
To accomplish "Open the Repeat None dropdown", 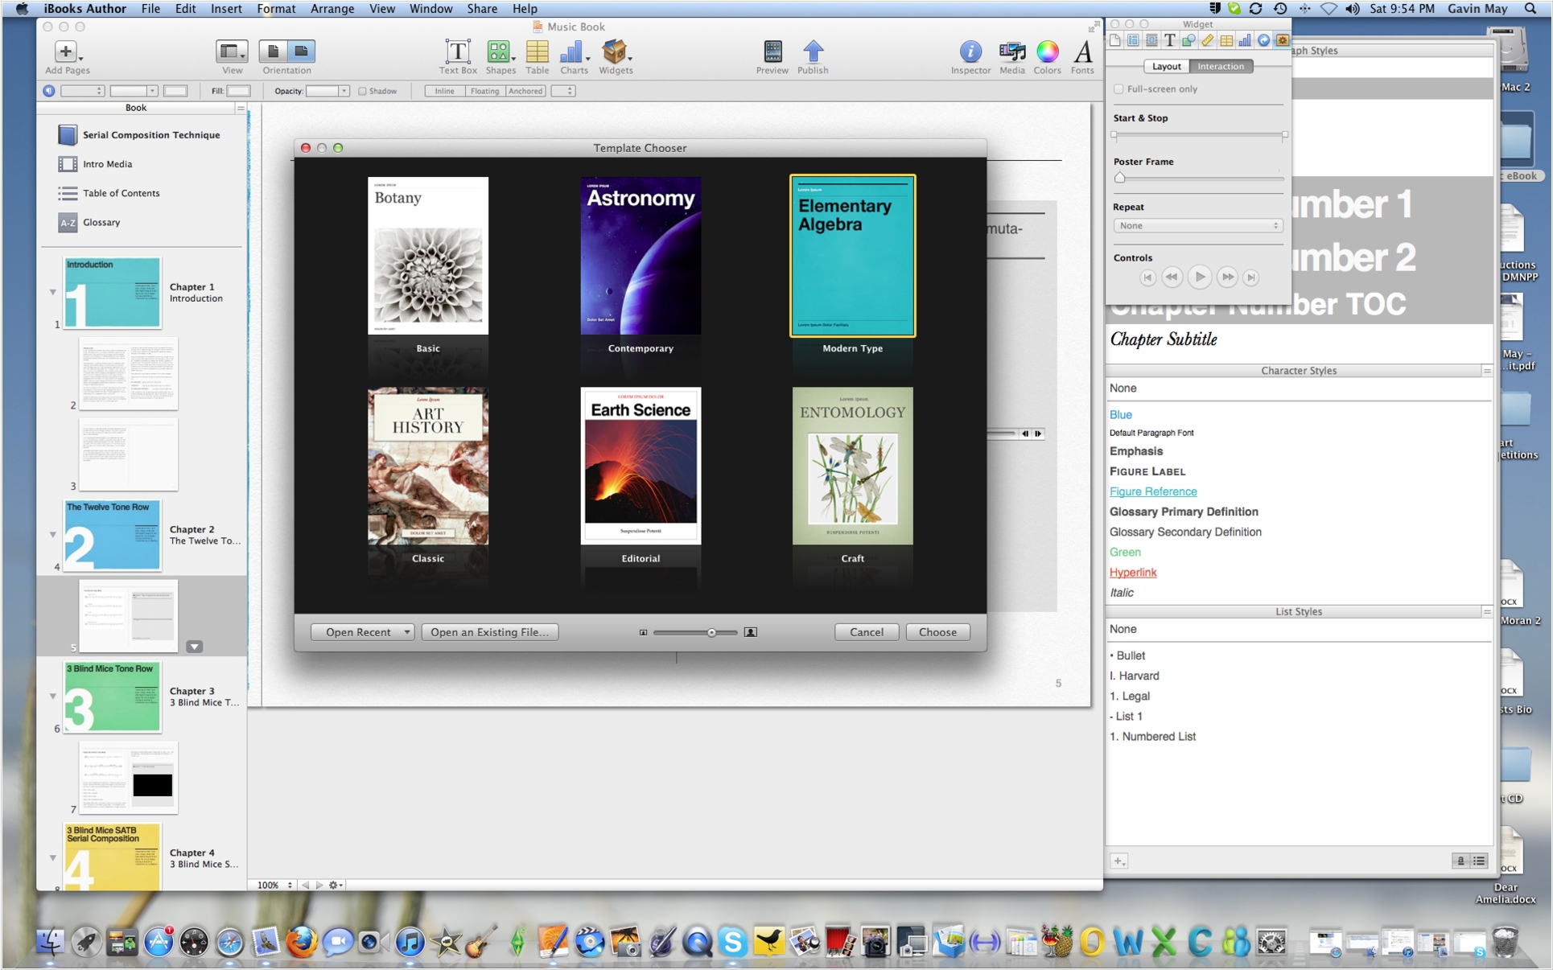I will point(1197,226).
